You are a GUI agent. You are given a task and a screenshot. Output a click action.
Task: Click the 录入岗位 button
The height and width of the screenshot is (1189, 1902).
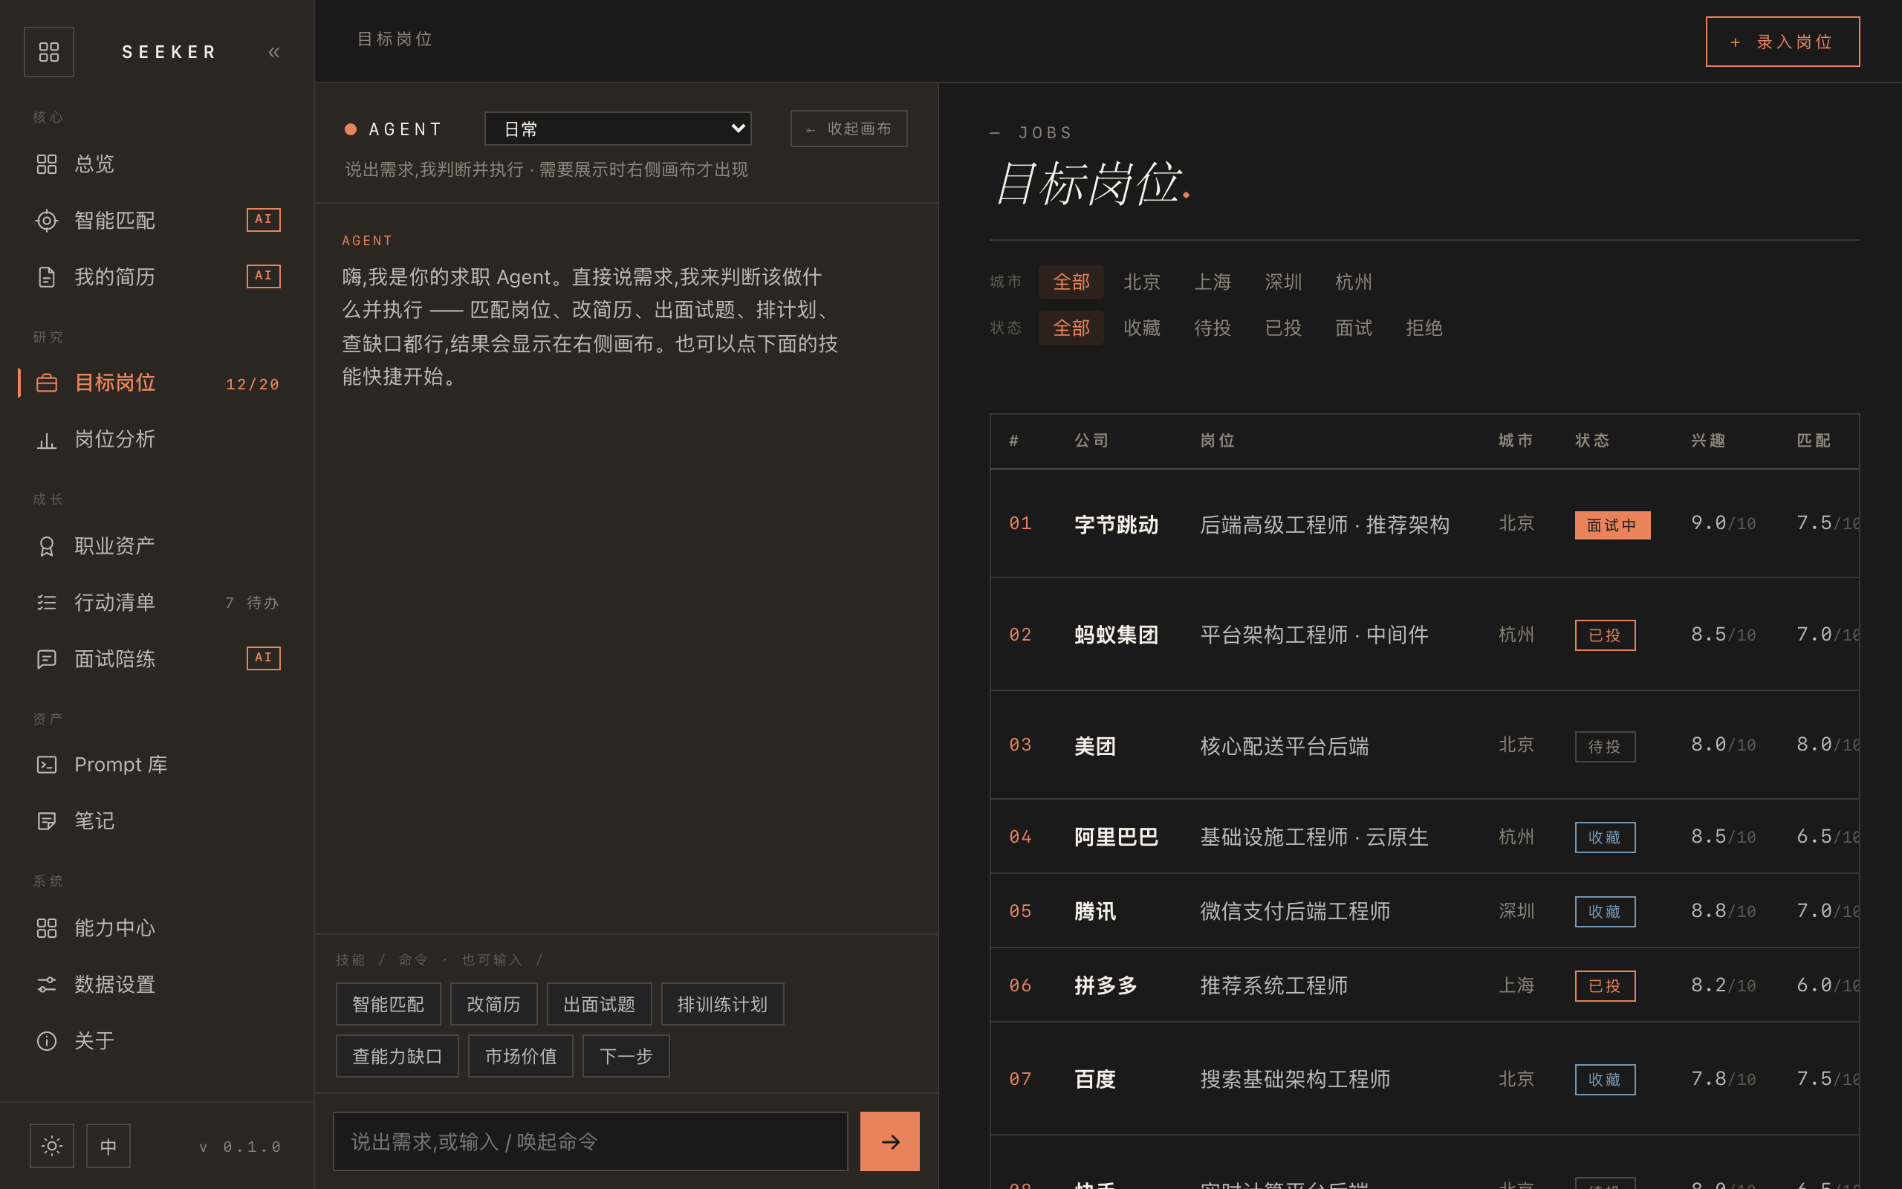[x=1782, y=42]
